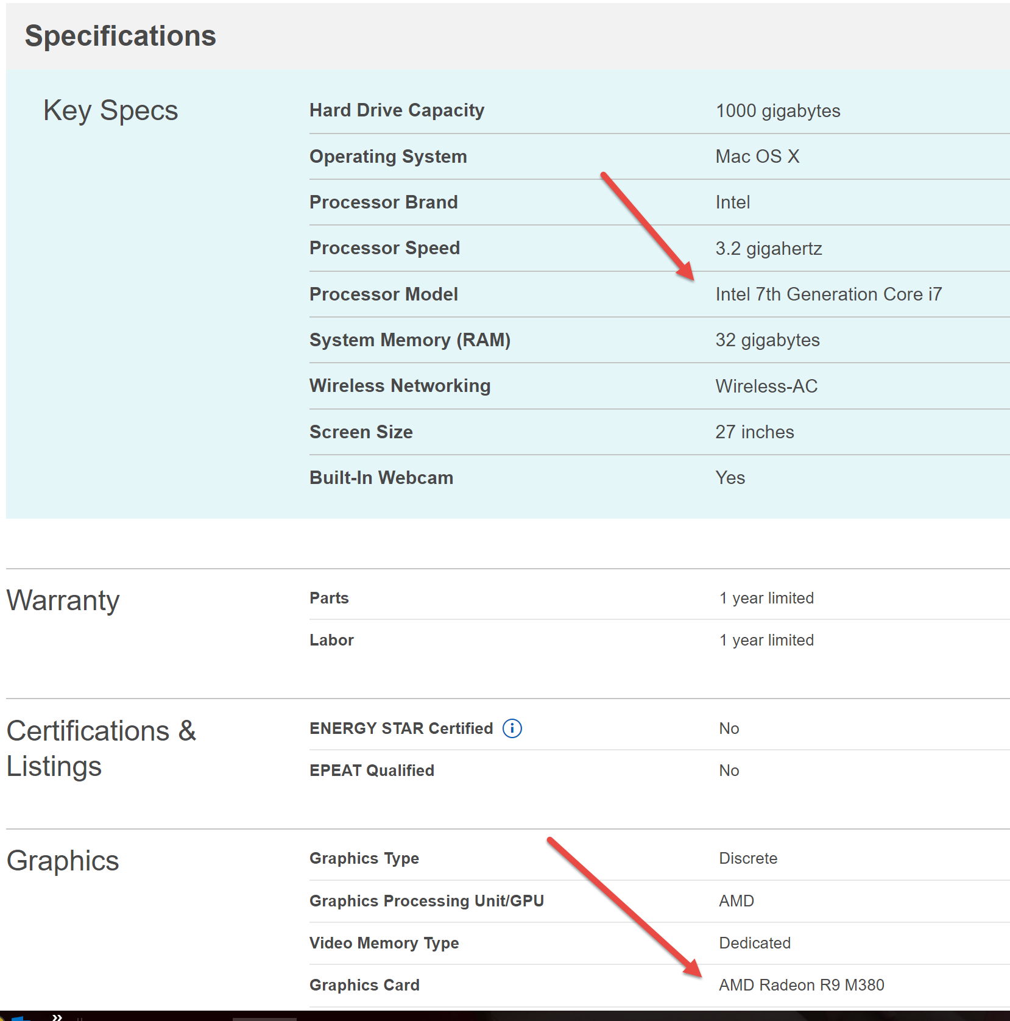The height and width of the screenshot is (1021, 1010).
Task: Click the Processor Brand label
Action: pyautogui.click(x=383, y=202)
